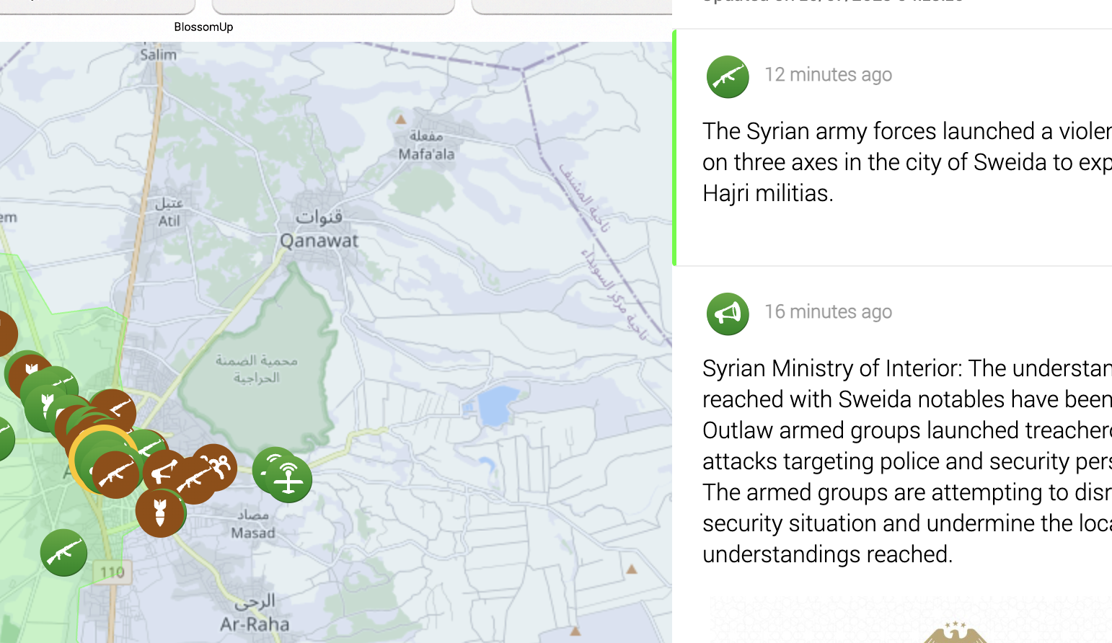Click the BlossomUp caption above the map

pyautogui.click(x=203, y=27)
